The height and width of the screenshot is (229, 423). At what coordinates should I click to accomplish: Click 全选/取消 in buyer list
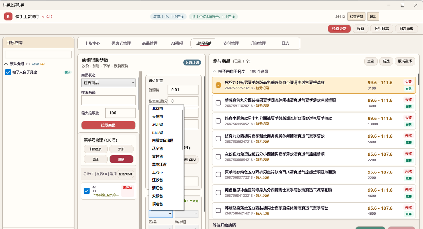pyautogui.click(x=125, y=174)
